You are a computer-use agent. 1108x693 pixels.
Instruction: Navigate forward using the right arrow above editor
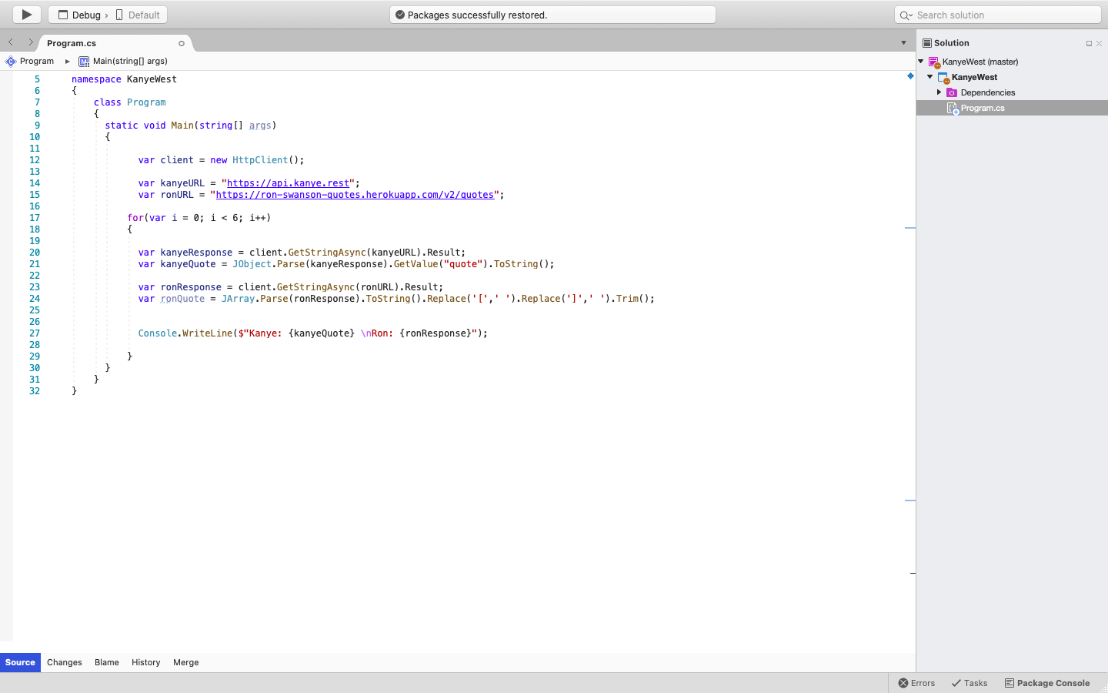point(30,43)
